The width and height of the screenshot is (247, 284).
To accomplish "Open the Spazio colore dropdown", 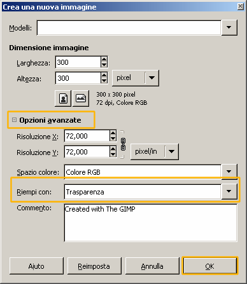I will [x=229, y=172].
